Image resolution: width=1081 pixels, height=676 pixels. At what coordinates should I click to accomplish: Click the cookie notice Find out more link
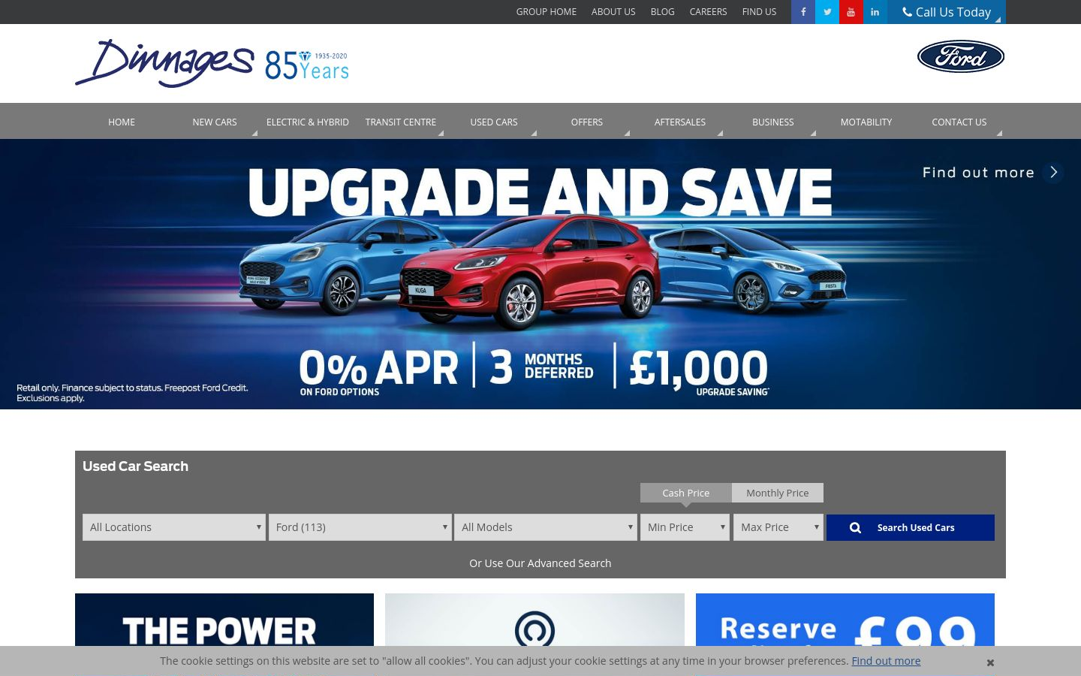[x=886, y=661]
